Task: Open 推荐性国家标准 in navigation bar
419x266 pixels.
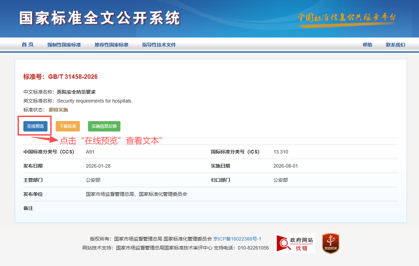Action: (x=111, y=45)
